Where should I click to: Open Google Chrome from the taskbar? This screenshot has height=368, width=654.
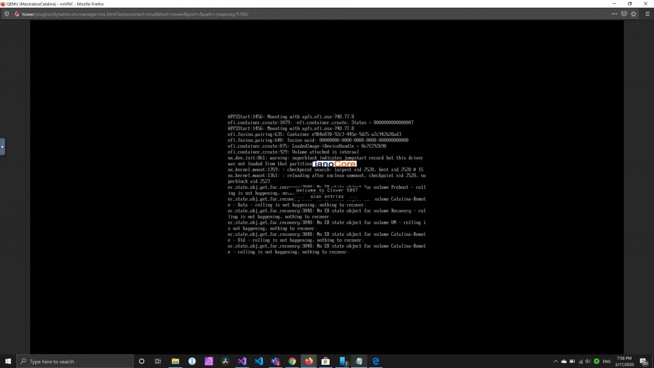coord(292,361)
